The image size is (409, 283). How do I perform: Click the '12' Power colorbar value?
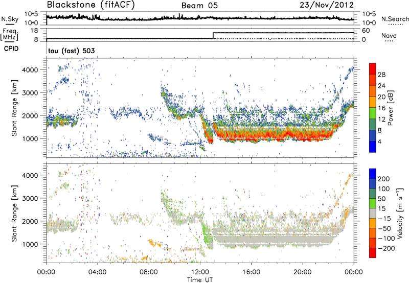coord(381,120)
